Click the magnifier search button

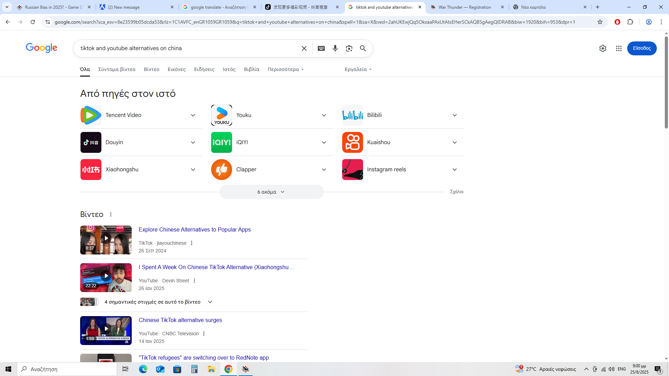[363, 48]
